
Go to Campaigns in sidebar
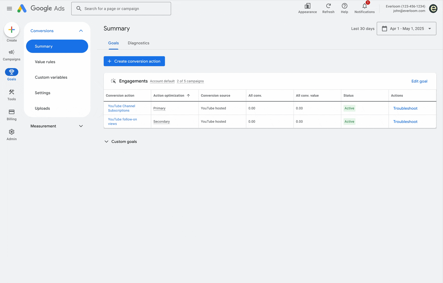(12, 55)
